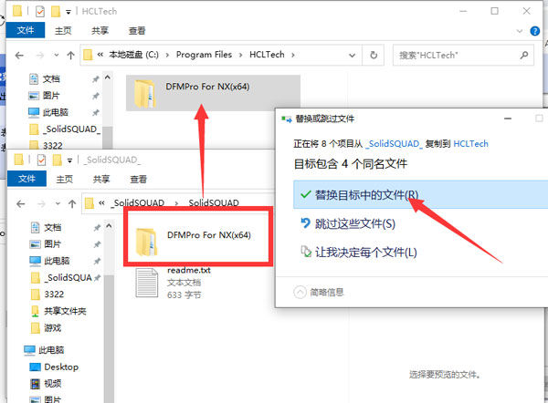The height and width of the screenshot is (403, 548).
Task: Open the HCLTech destination link in dialog
Action: pos(470,144)
